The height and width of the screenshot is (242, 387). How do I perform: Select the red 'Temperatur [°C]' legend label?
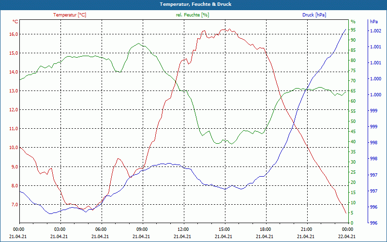[70, 15]
